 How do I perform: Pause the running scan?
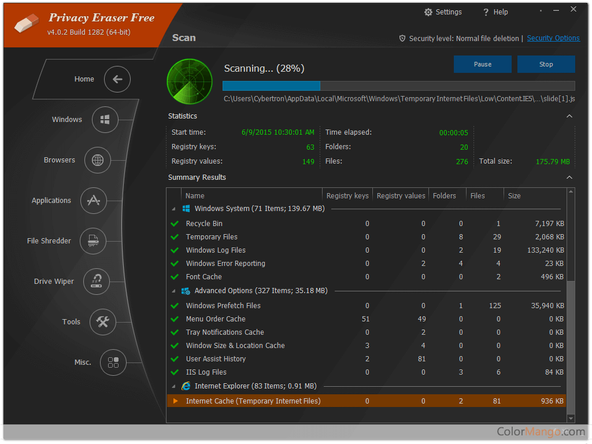[x=483, y=64]
